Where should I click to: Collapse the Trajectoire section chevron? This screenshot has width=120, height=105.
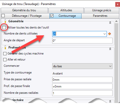[x=110, y=101]
